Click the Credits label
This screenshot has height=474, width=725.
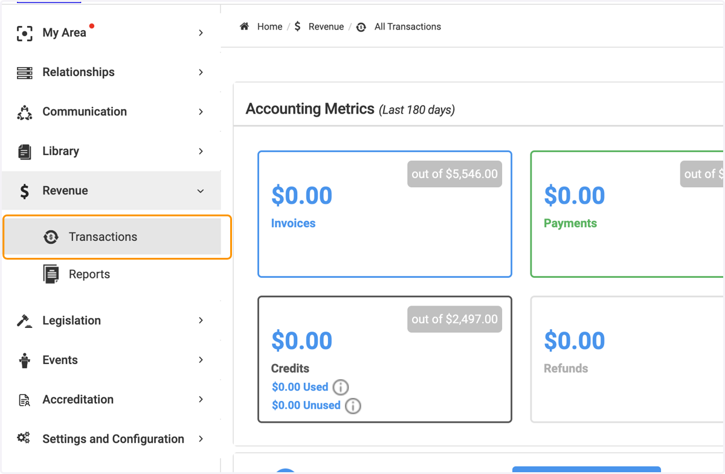(x=290, y=368)
